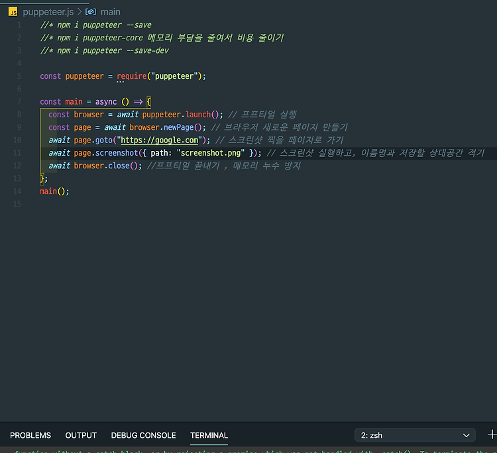The image size is (497, 453).
Task: Open the https://google.com link in code
Action: [x=160, y=140]
